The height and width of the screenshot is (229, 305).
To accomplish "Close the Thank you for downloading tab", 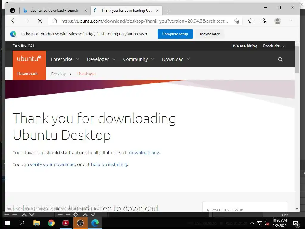I will [x=157, y=10].
